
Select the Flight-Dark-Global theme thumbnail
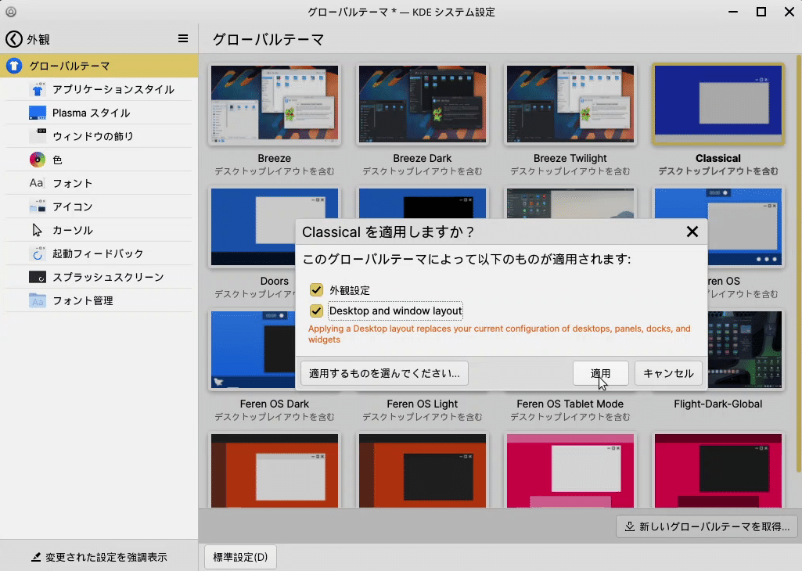click(746, 350)
